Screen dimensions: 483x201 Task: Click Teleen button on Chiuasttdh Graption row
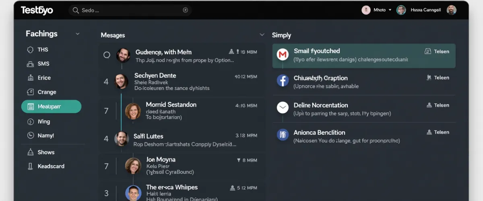[x=438, y=78]
